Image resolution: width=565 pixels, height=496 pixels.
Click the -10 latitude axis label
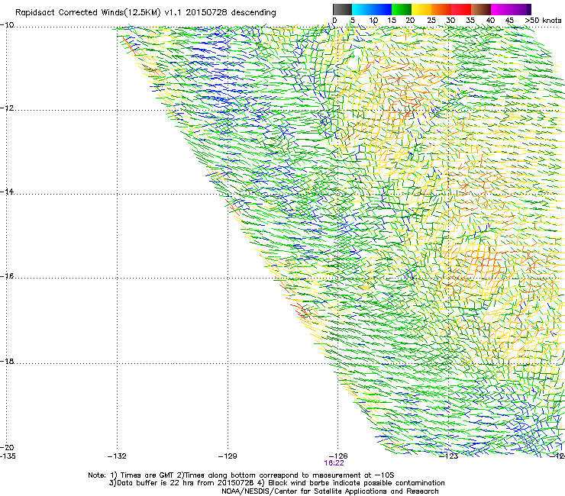[7, 25]
